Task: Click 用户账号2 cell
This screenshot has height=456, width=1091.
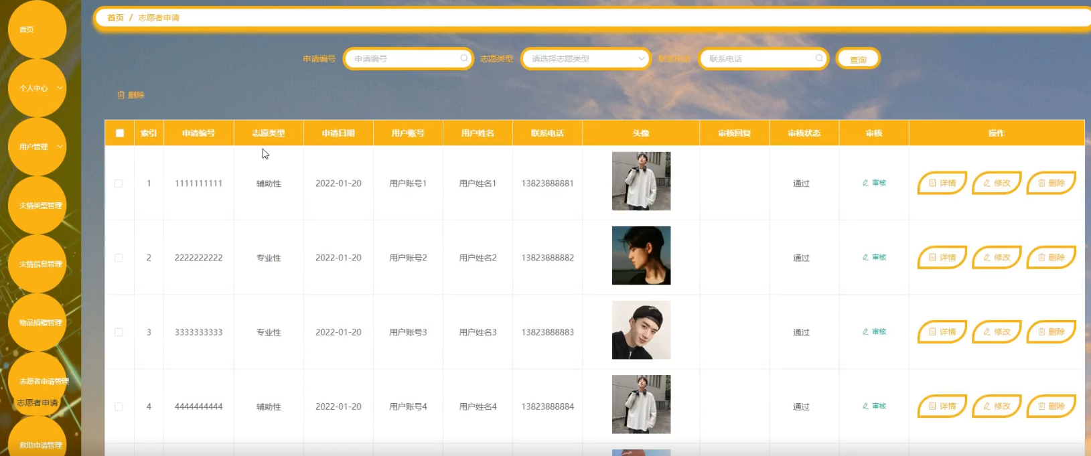Action: tap(408, 258)
